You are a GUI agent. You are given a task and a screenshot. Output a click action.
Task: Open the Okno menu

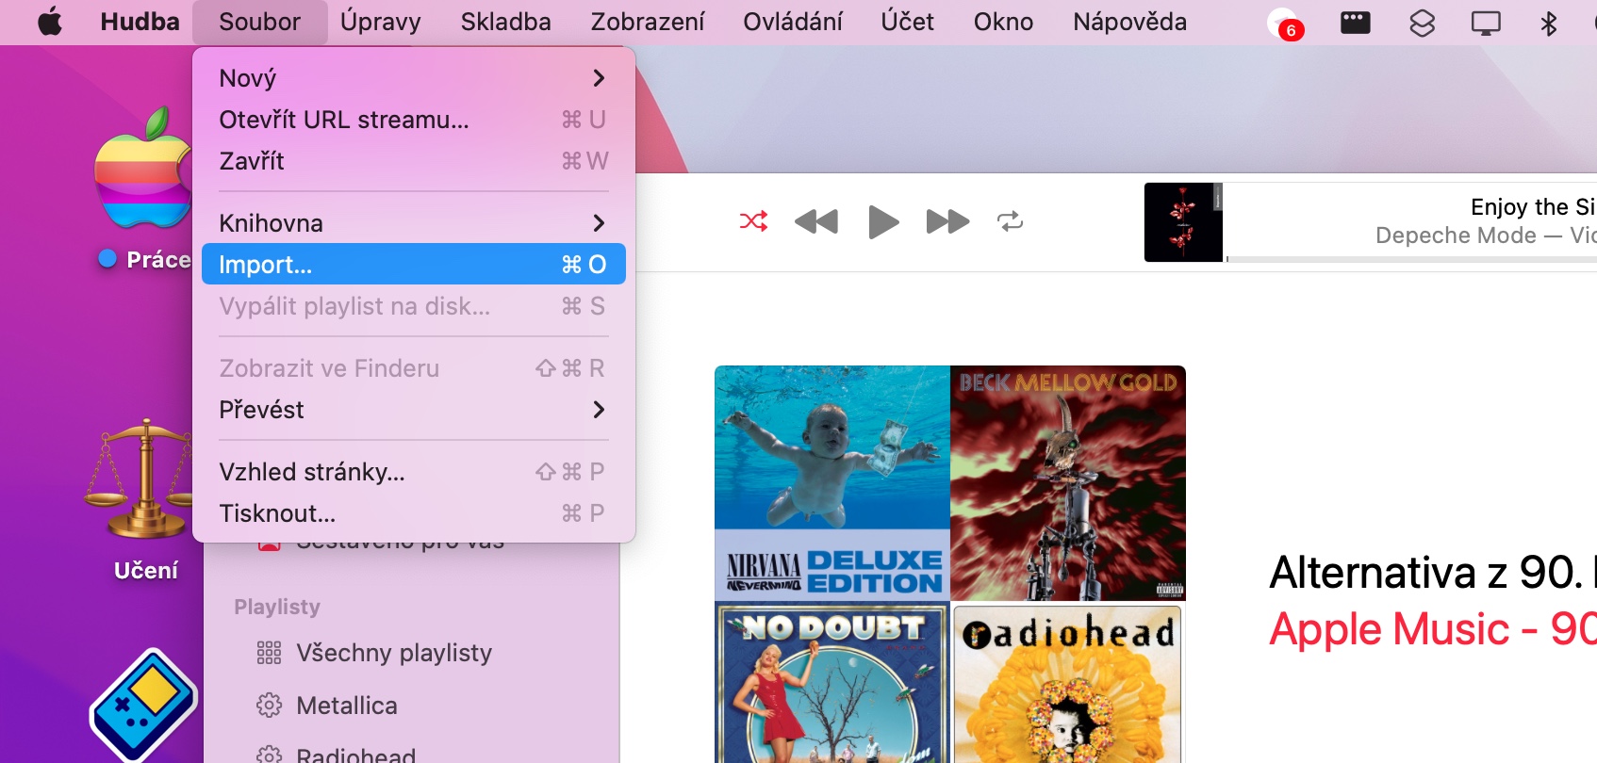pos(1003,22)
